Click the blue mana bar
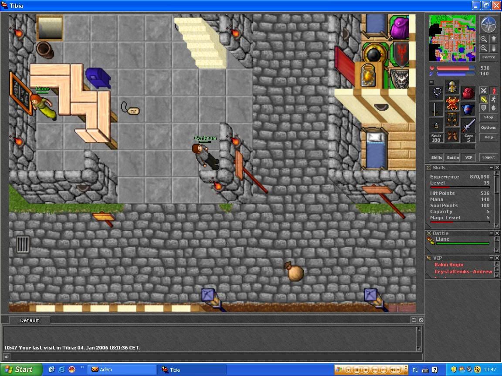 [456, 74]
